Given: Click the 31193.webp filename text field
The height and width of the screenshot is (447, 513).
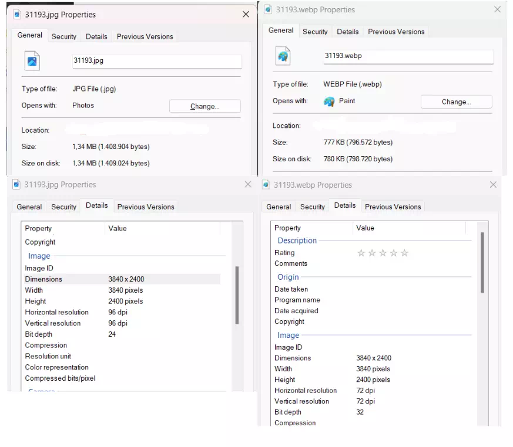Looking at the screenshot, I should click(x=408, y=56).
